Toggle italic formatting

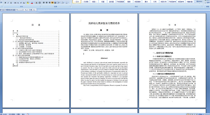coord(8,3)
